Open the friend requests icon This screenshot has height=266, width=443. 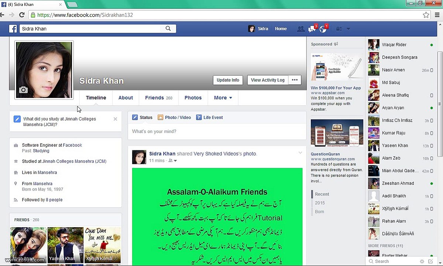[301, 29]
